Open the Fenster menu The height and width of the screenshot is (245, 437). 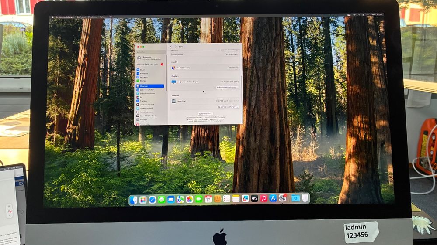[x=103, y=17]
